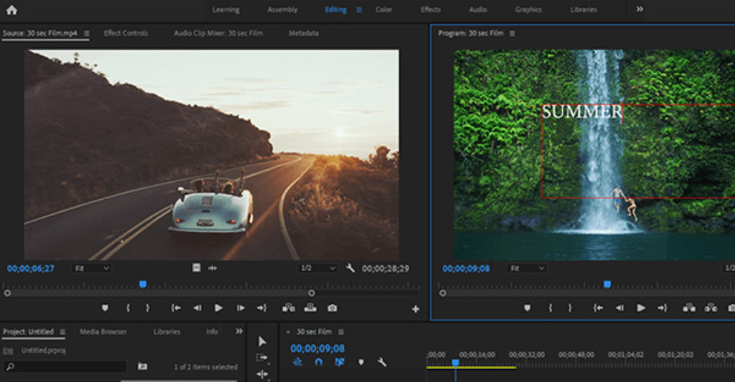The width and height of the screenshot is (735, 382).
Task: Click the Lift button in Program monitor
Action: pos(689,308)
